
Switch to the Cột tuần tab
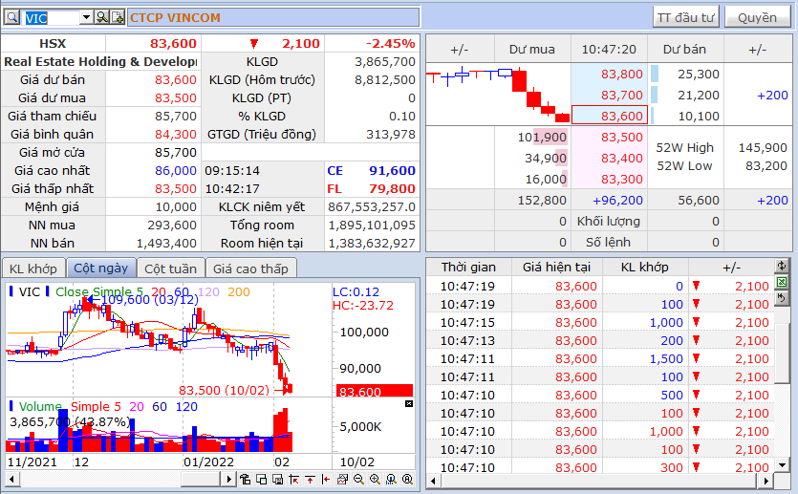click(170, 268)
